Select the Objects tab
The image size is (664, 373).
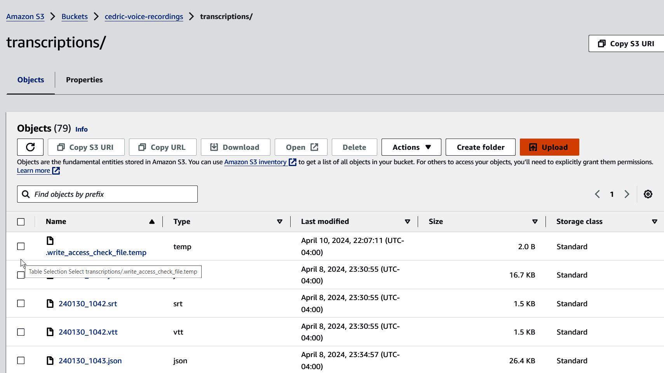click(x=31, y=80)
